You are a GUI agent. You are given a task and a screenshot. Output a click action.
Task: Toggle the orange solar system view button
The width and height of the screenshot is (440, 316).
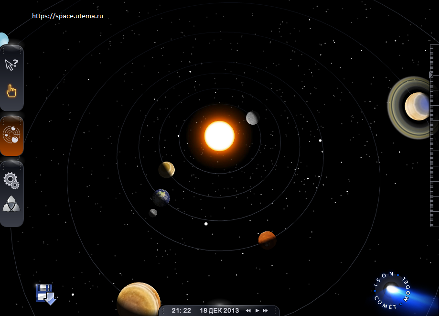coord(11,135)
